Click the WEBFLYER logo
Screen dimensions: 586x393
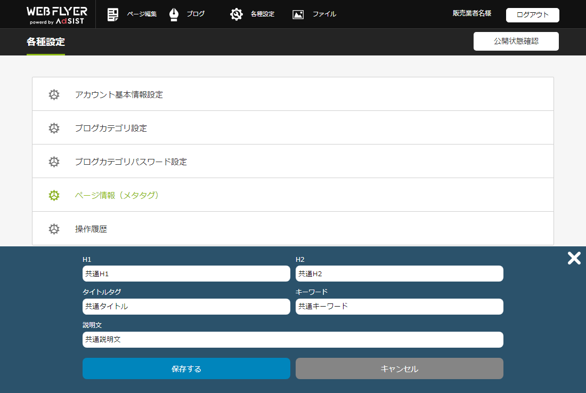coord(57,14)
